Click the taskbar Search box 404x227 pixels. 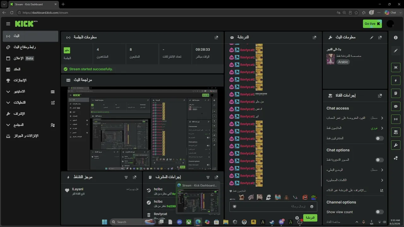133,222
